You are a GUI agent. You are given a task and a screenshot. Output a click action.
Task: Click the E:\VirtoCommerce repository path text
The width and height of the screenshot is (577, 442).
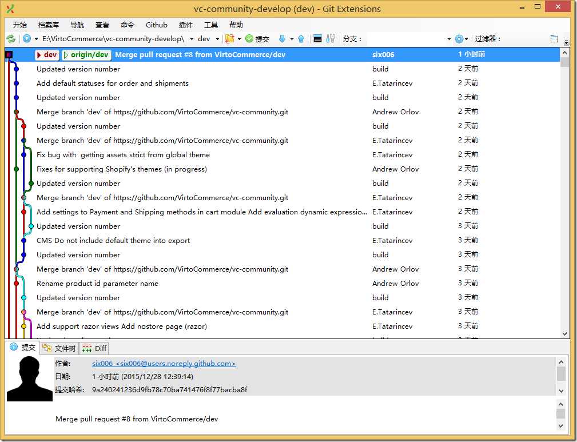pos(113,39)
